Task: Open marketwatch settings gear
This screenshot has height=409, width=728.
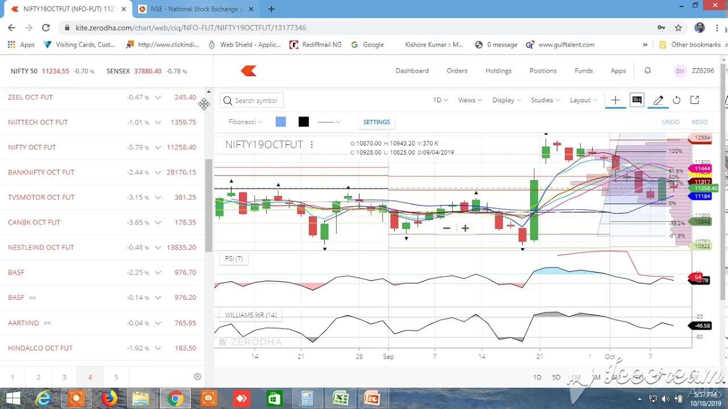Action: click(197, 377)
